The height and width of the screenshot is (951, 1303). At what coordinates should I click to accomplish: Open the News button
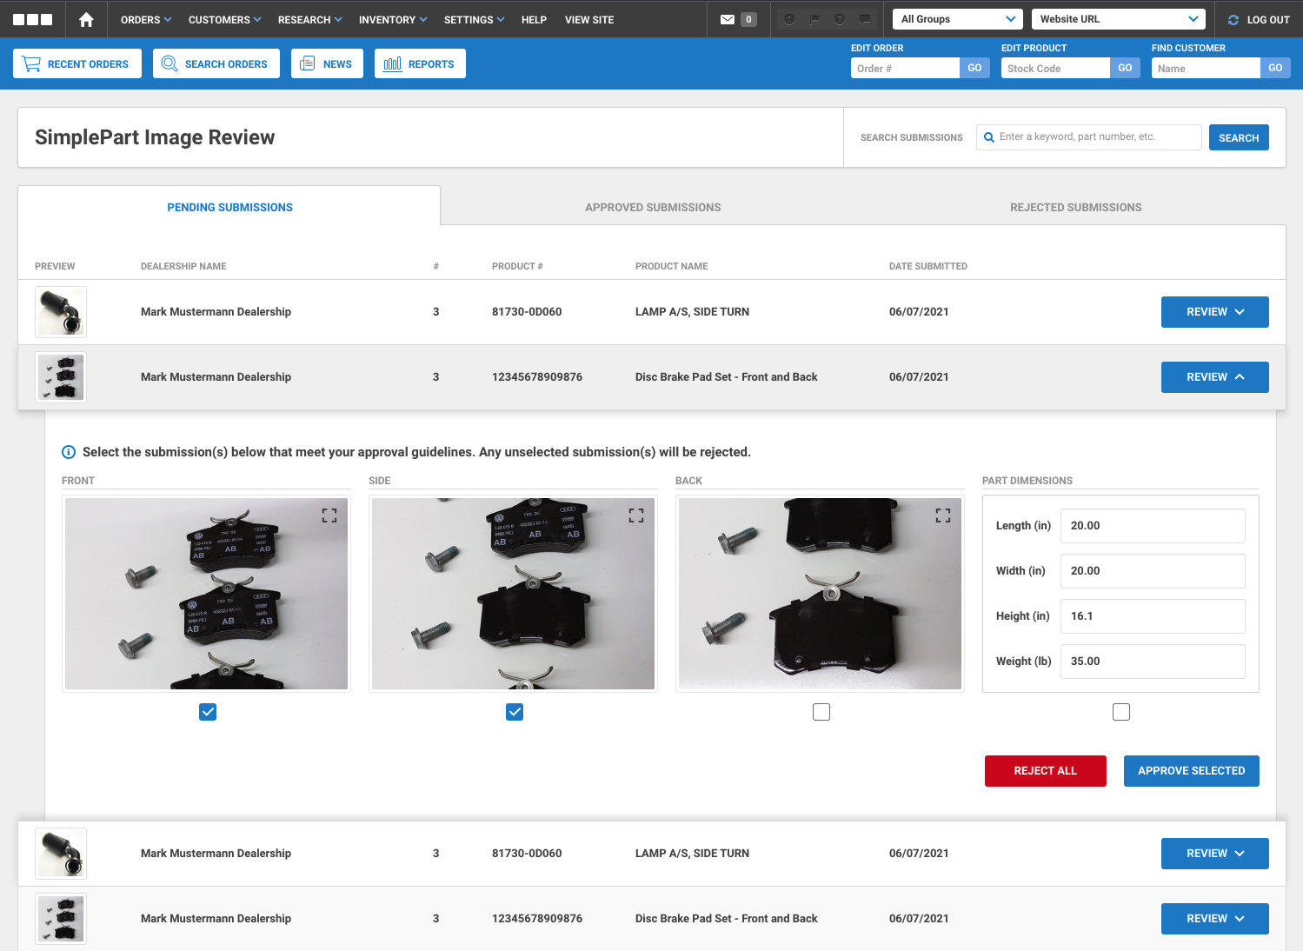(327, 63)
